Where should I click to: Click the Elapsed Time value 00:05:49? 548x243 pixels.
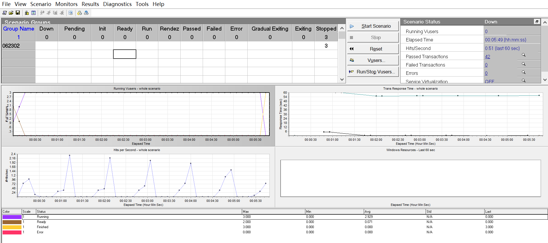coord(505,40)
